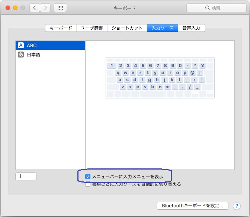This screenshot has width=250, height=217.
Task: Go to the 音声入力 tab
Action: point(191,28)
